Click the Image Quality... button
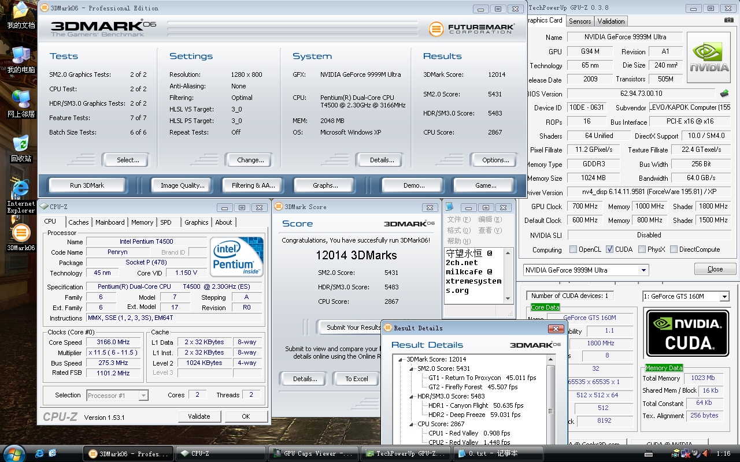740x462 pixels. tap(183, 185)
